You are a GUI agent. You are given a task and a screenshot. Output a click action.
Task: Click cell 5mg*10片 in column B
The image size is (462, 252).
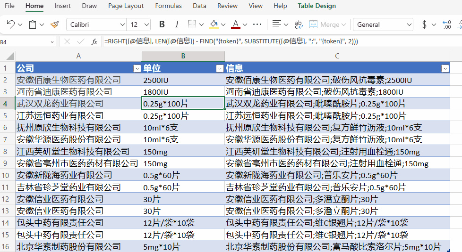(x=183, y=246)
